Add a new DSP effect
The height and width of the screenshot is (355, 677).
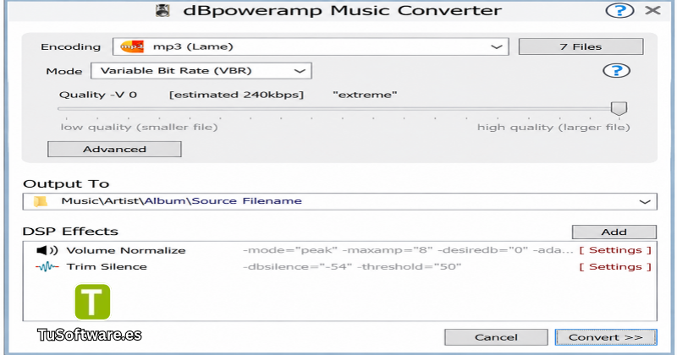pyautogui.click(x=614, y=232)
